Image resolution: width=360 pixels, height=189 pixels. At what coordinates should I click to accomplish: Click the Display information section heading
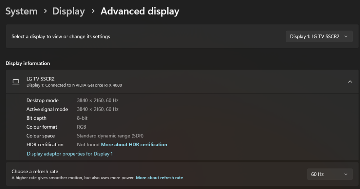[28, 64]
